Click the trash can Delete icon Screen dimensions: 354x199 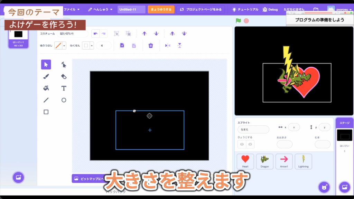click(x=150, y=46)
